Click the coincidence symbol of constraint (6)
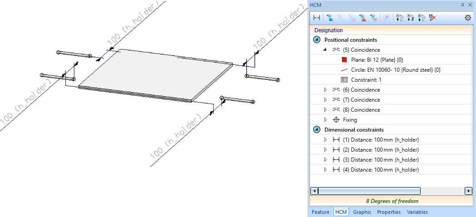Viewport: 476px width, 217px height. point(336,89)
